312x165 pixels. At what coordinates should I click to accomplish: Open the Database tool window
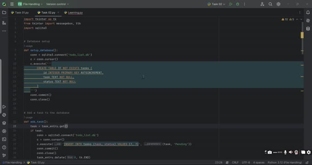pos(308,29)
